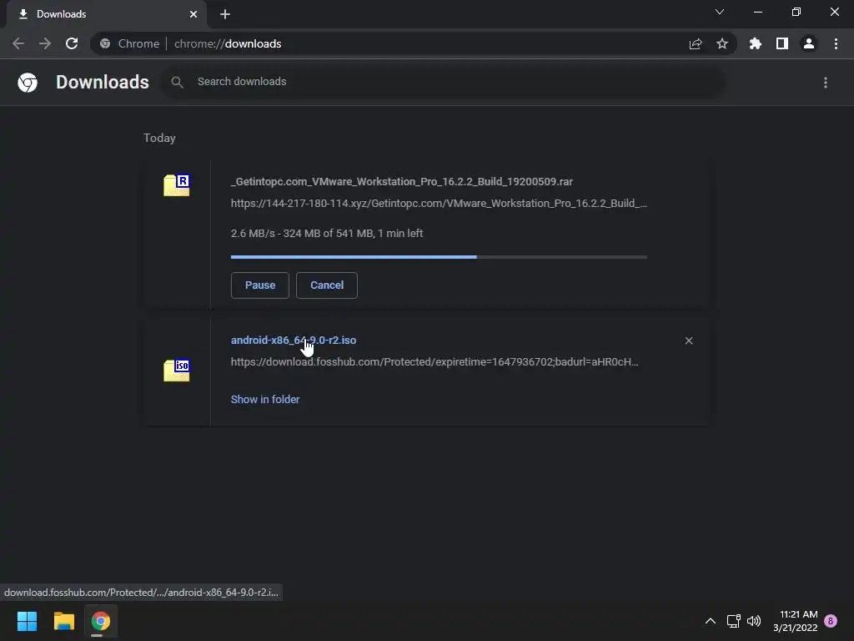Click the Chrome site info chip
The image size is (854, 641).
tap(130, 43)
